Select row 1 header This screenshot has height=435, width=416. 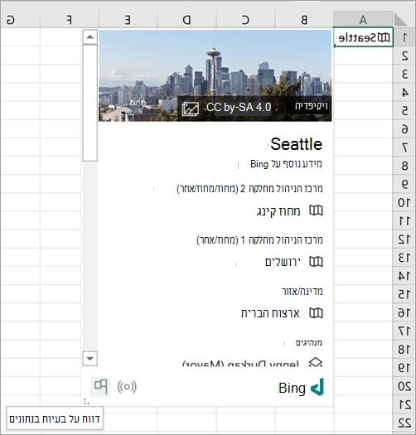404,37
